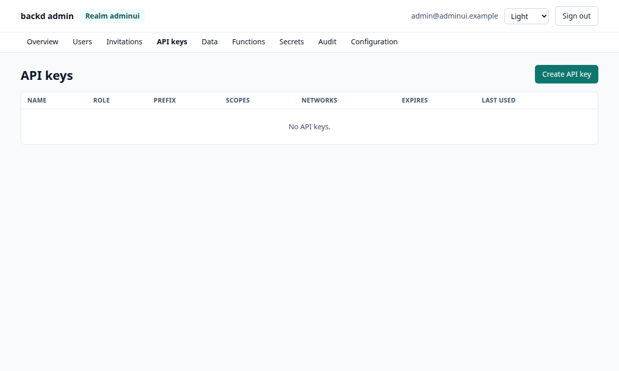The image size is (619, 371).
Task: Open the Configuration tab
Action: click(x=374, y=42)
